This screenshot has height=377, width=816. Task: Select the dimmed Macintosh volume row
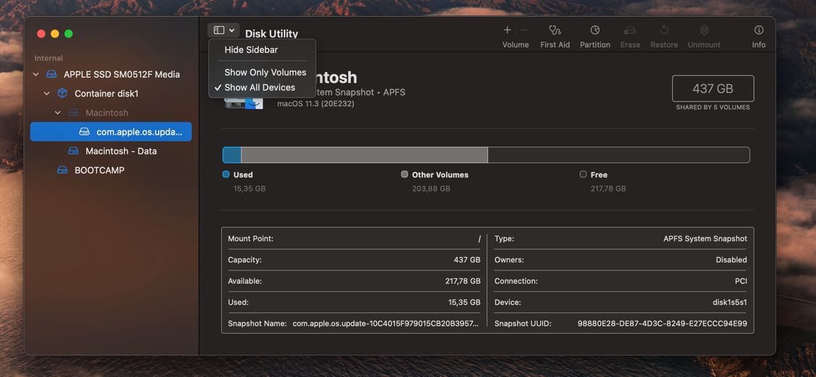tap(111, 113)
